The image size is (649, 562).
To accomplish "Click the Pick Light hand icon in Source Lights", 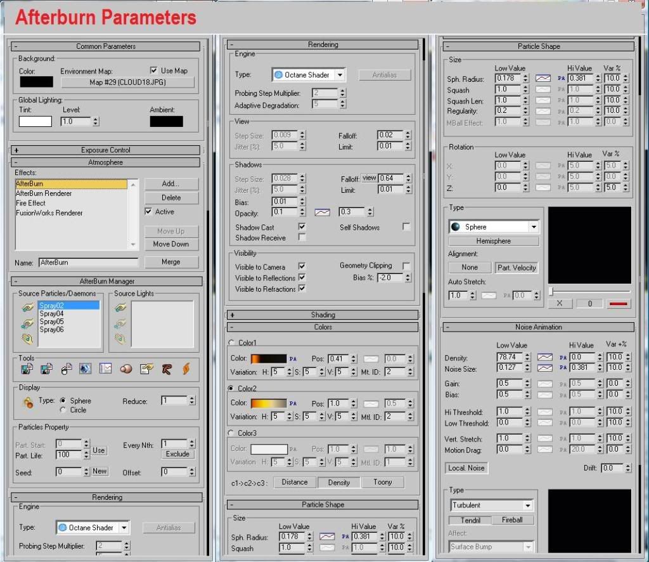I will tap(120, 308).
